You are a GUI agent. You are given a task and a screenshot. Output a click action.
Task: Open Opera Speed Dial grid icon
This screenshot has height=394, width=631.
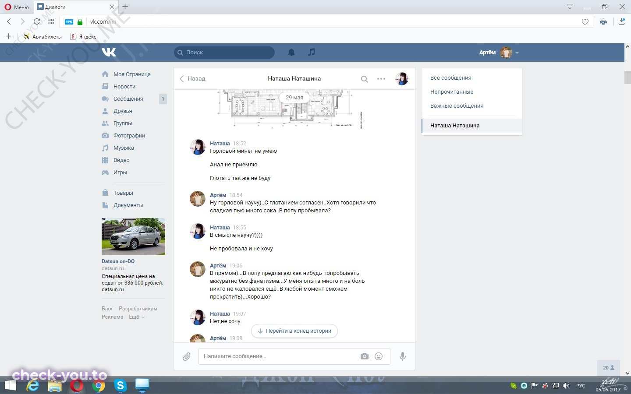(51, 21)
